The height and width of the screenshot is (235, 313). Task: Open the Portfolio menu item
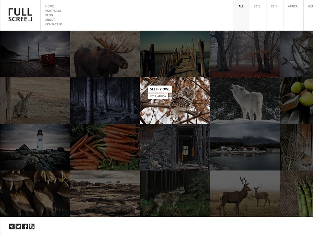coord(53,11)
